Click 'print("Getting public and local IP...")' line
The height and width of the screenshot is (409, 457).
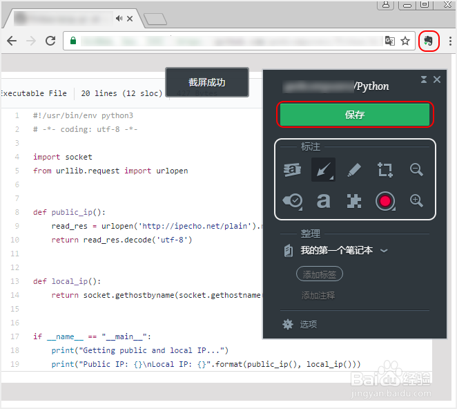pyautogui.click(x=140, y=350)
